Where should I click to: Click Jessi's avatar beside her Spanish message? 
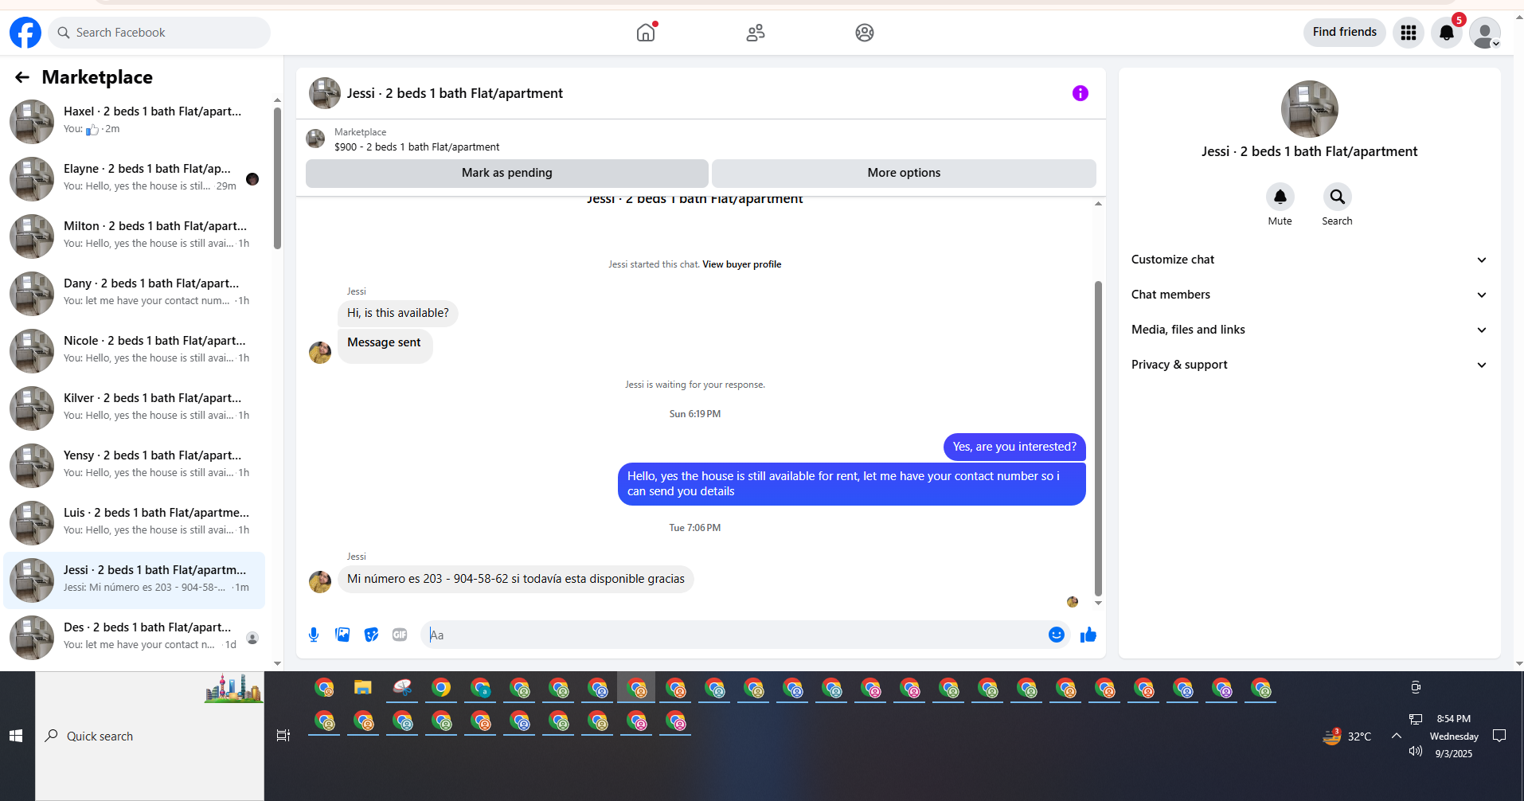320,582
